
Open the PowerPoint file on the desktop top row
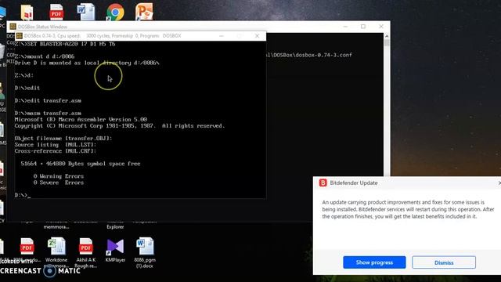click(x=144, y=12)
